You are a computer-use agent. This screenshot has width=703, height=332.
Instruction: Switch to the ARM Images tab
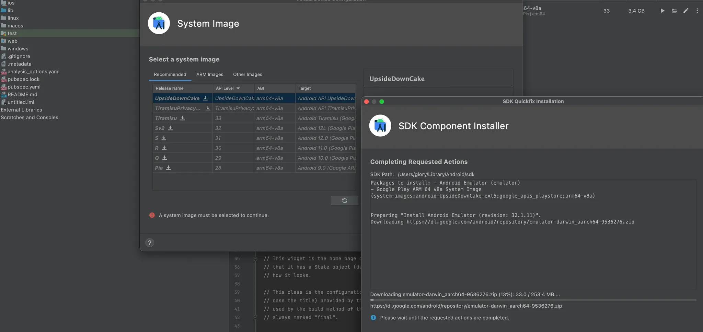[x=210, y=75]
